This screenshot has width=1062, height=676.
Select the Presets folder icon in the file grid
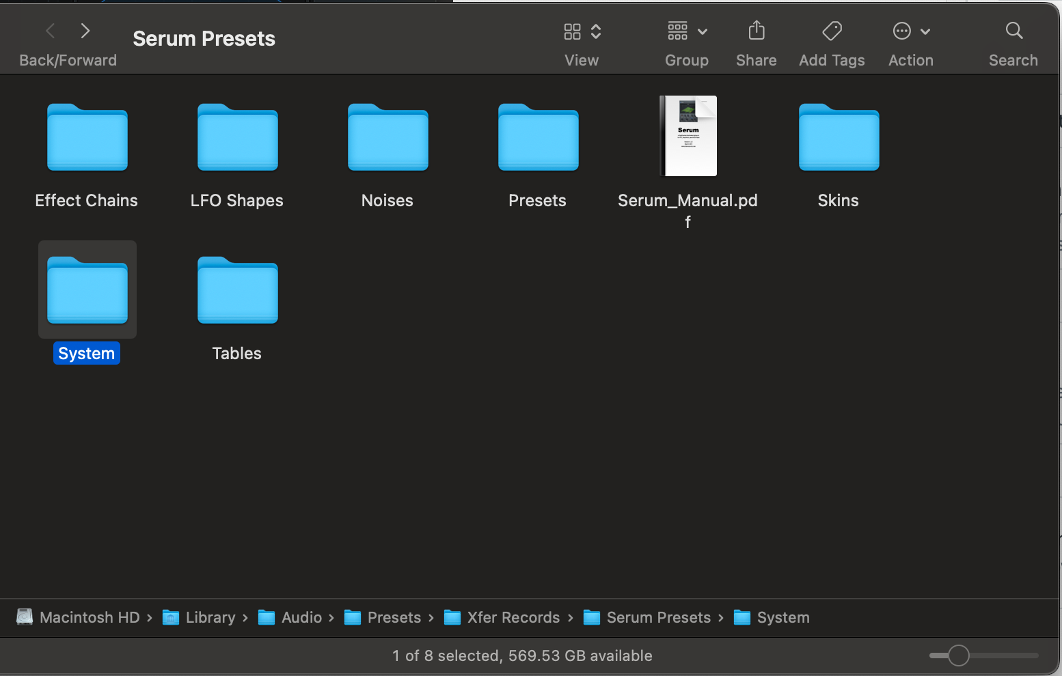tap(539, 137)
